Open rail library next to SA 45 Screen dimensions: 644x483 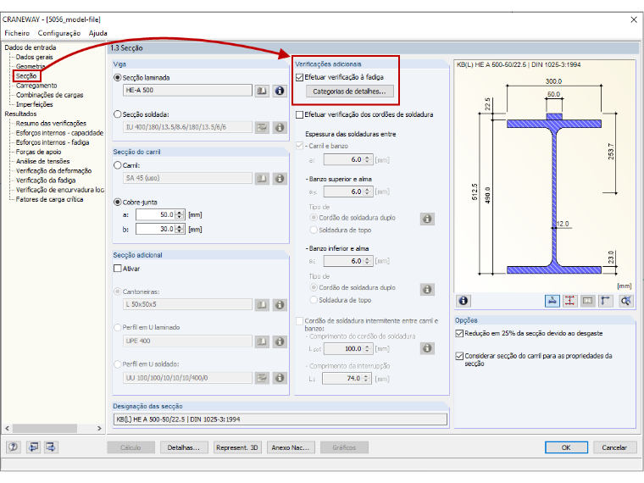coord(262,178)
